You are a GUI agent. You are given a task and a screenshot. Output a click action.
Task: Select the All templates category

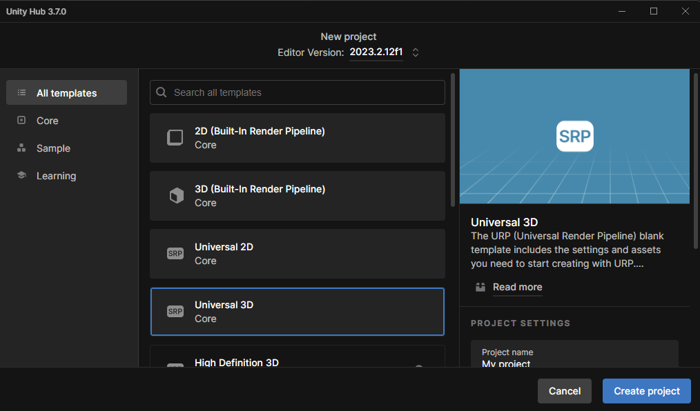(66, 92)
